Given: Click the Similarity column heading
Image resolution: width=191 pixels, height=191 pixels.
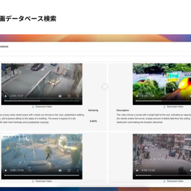Looking at the screenshot, I should click(93, 110).
